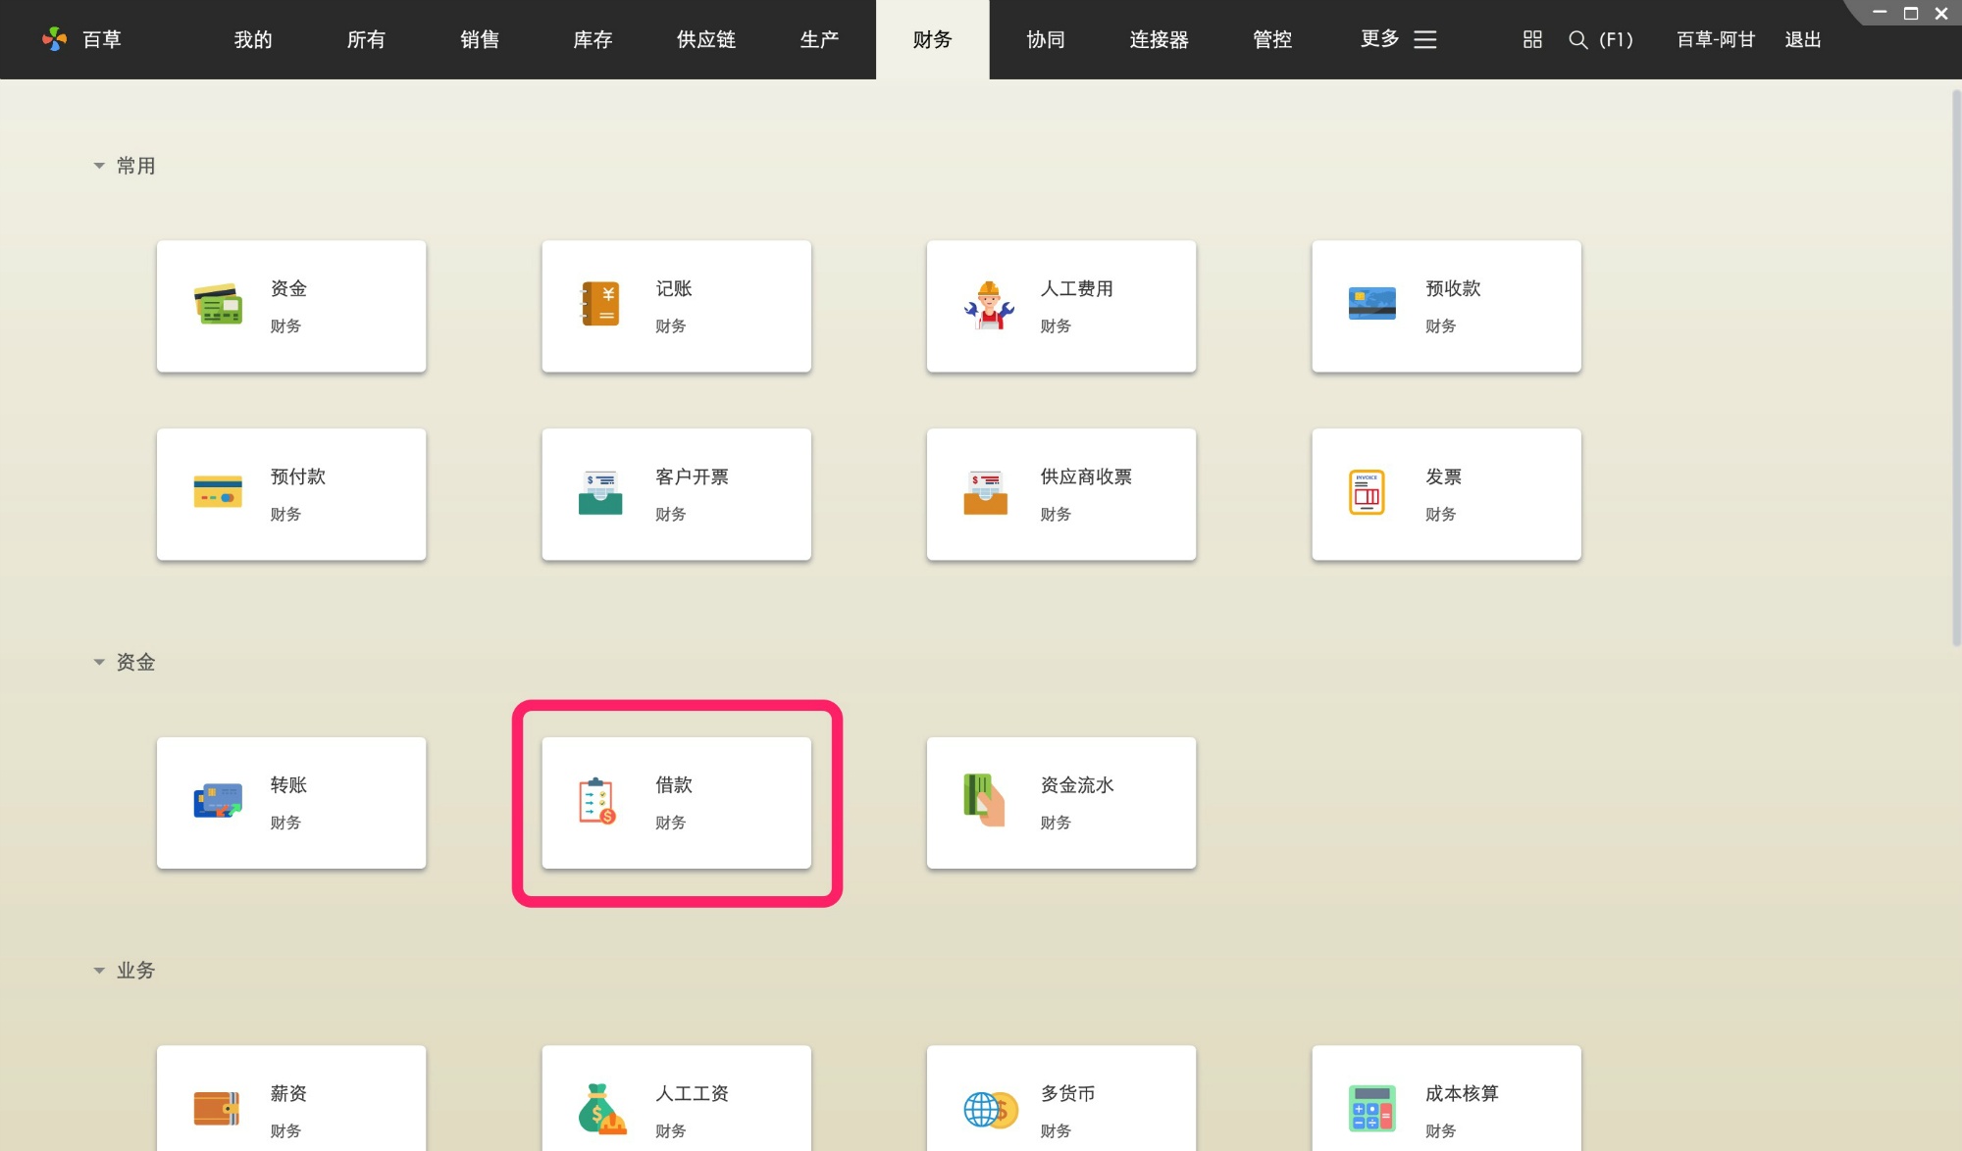1962x1151 pixels.
Task: Click the 转账 title text
Action: tap(289, 784)
